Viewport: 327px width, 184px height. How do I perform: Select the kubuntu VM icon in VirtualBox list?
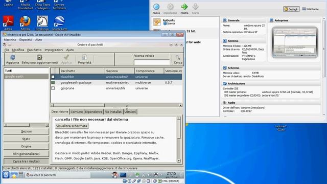pyautogui.click(x=157, y=22)
